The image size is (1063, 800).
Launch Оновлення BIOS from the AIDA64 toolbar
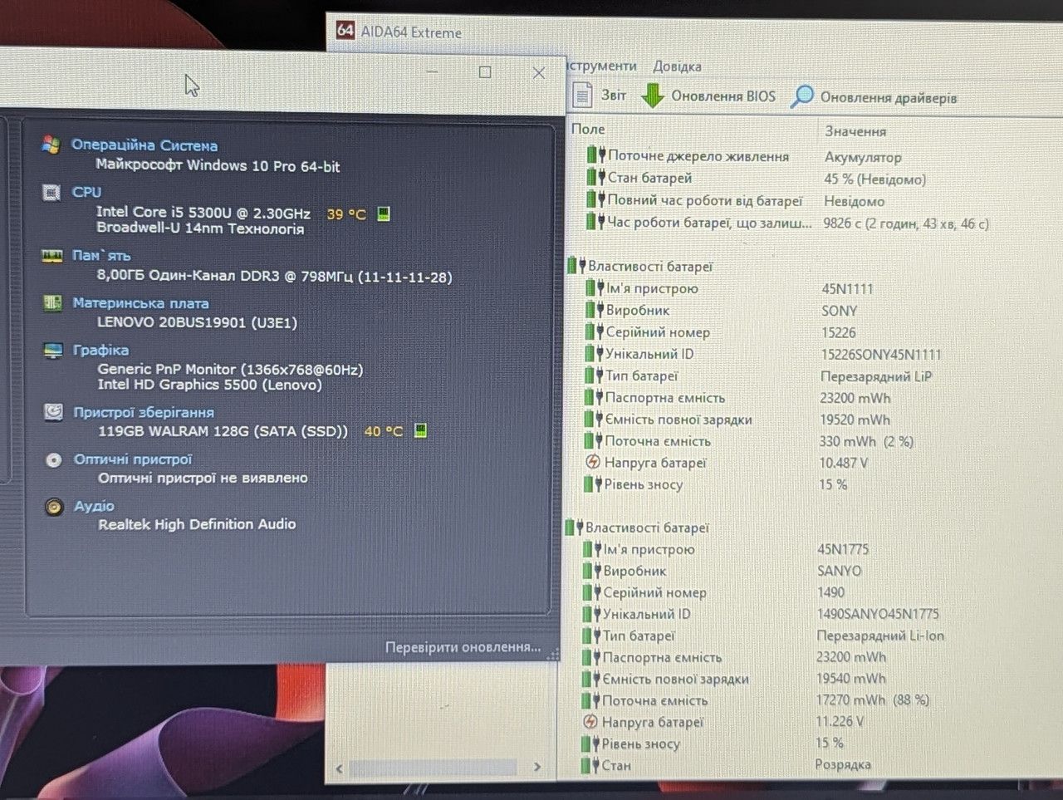pos(708,96)
